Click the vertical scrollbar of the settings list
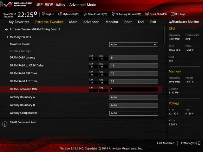Image resolution: width=203 pixels, height=152 pixels. (x=164, y=35)
